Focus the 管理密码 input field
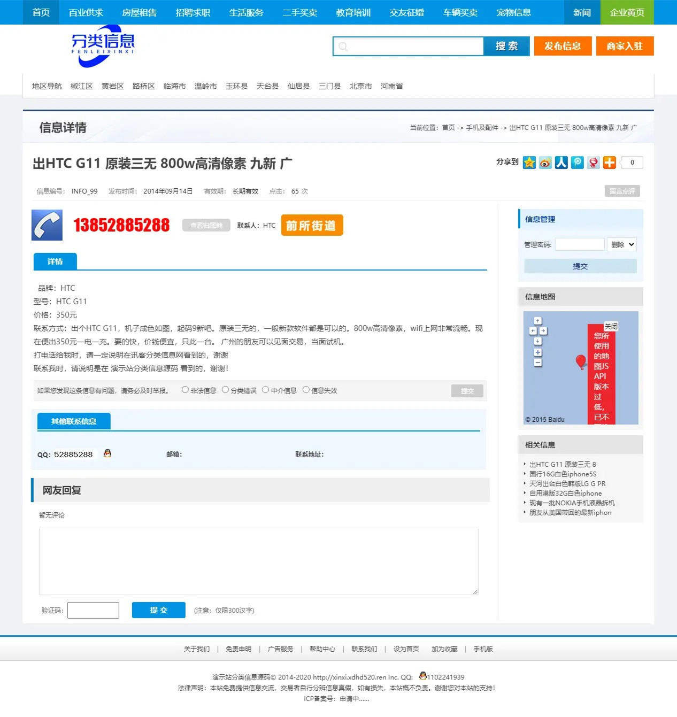This screenshot has width=677, height=717. click(x=580, y=244)
